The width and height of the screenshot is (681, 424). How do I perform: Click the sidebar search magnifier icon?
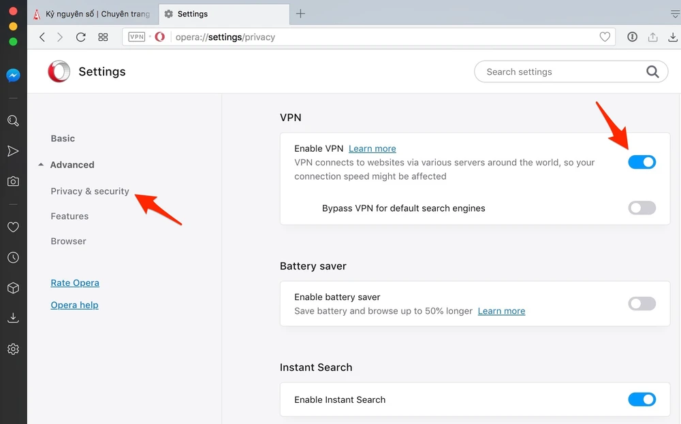point(13,121)
